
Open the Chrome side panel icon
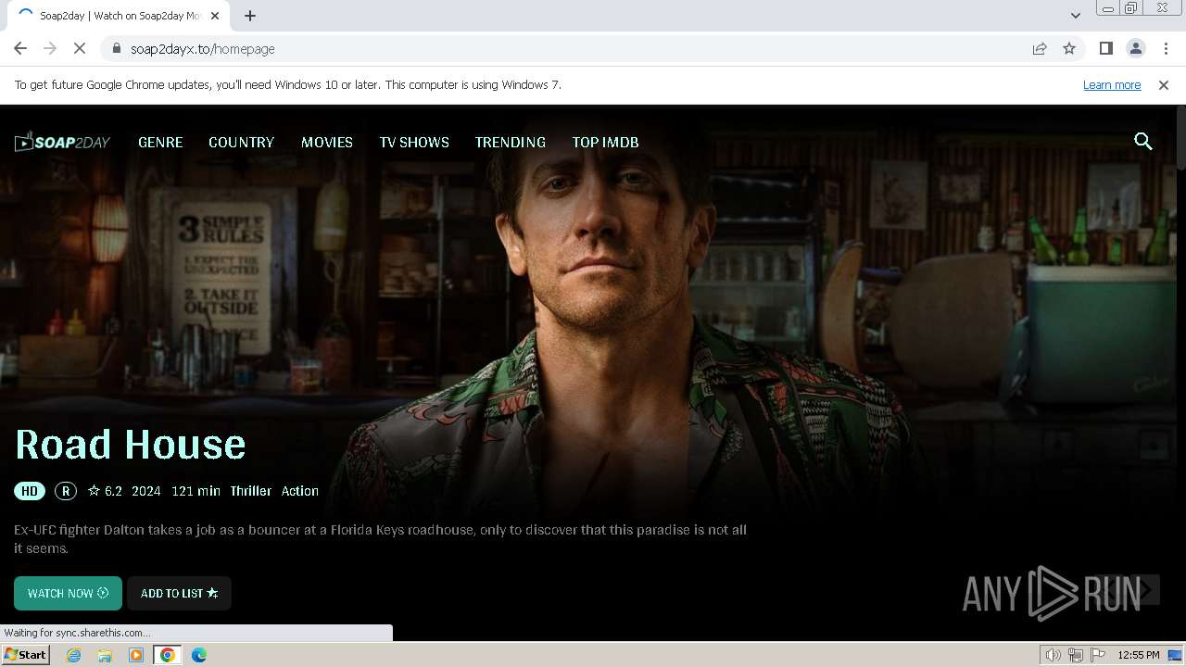[x=1105, y=48]
